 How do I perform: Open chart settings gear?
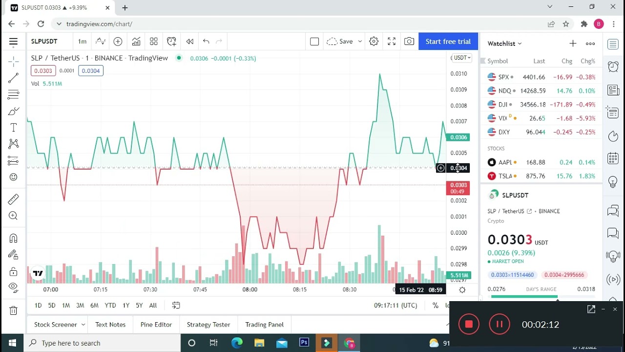tap(374, 42)
